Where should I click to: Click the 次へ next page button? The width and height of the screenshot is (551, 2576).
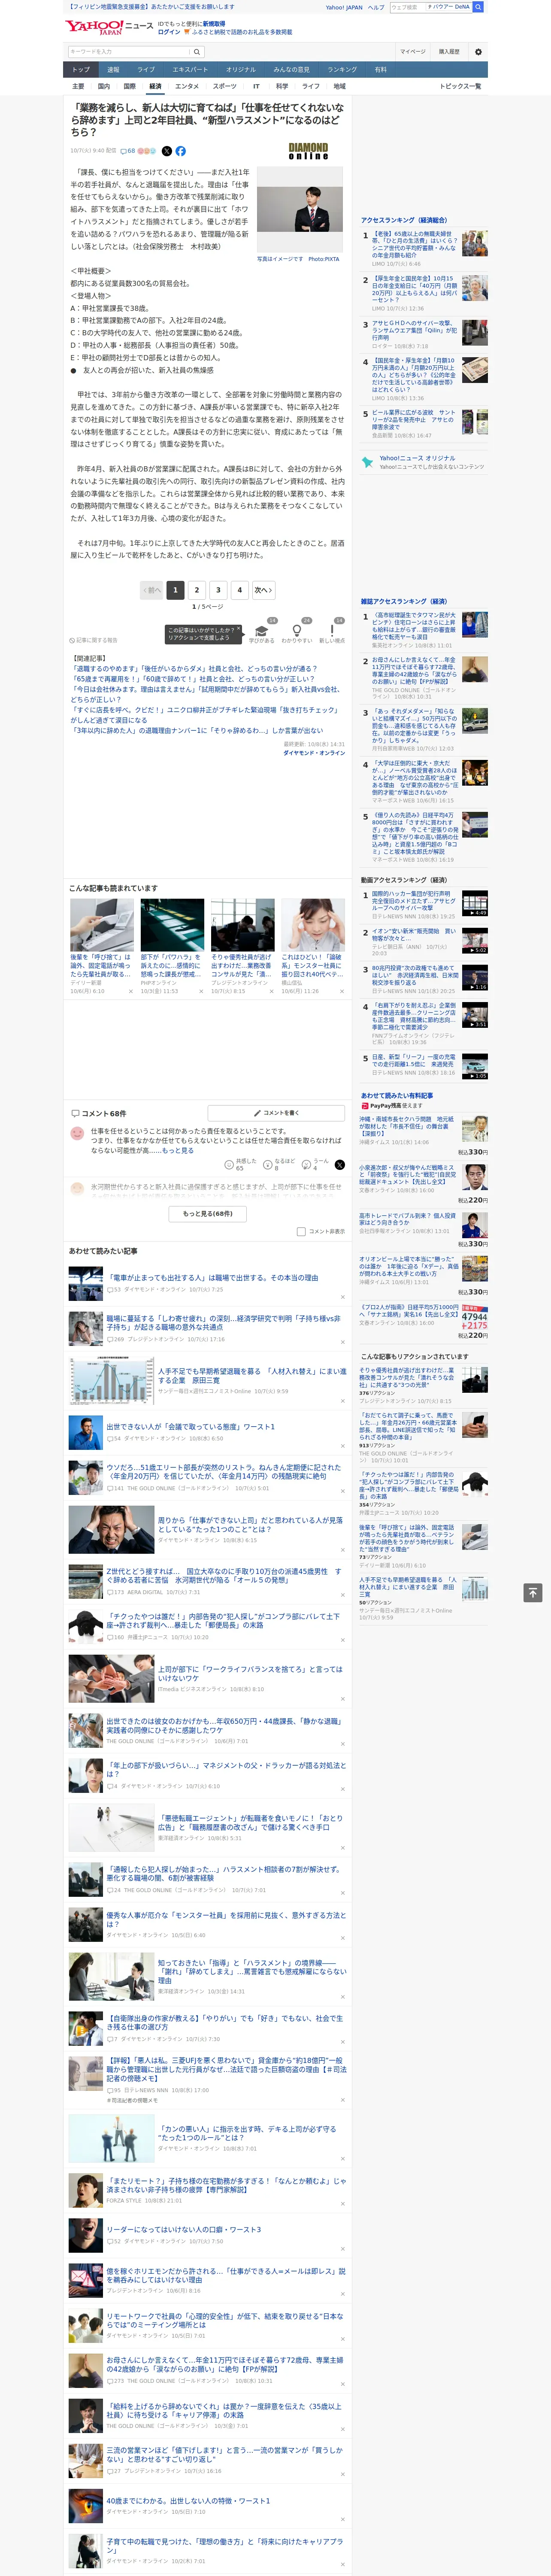pyautogui.click(x=263, y=590)
